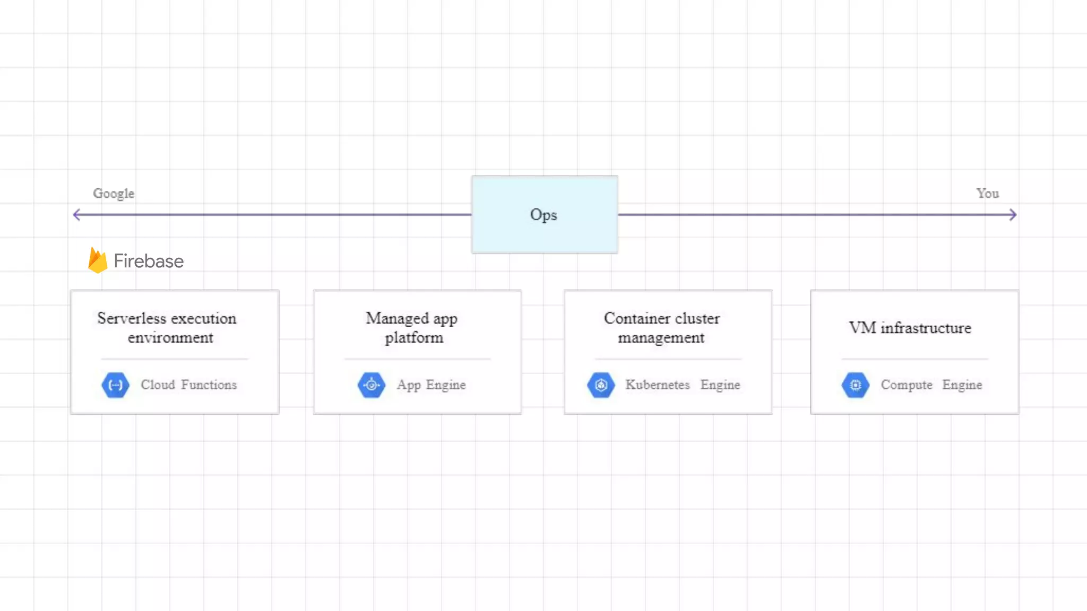Viewport: 1087px width, 611px height.
Task: Click the App Engine hexagon icon
Action: pyautogui.click(x=372, y=385)
